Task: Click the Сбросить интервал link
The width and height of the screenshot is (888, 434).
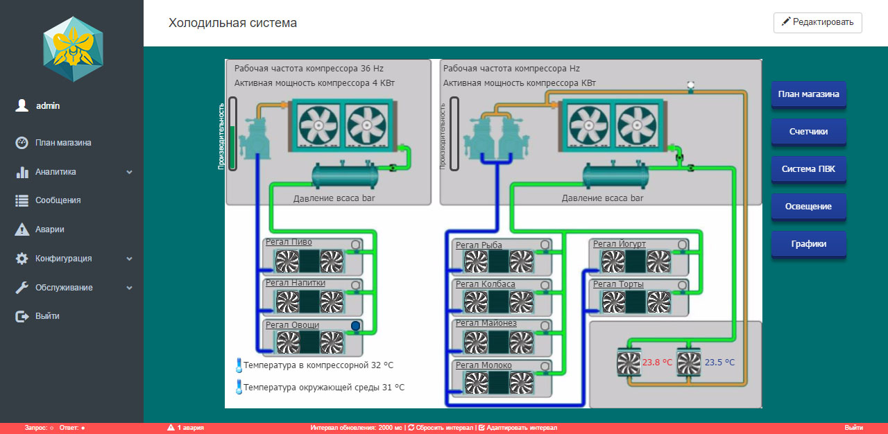Action: pyautogui.click(x=445, y=428)
